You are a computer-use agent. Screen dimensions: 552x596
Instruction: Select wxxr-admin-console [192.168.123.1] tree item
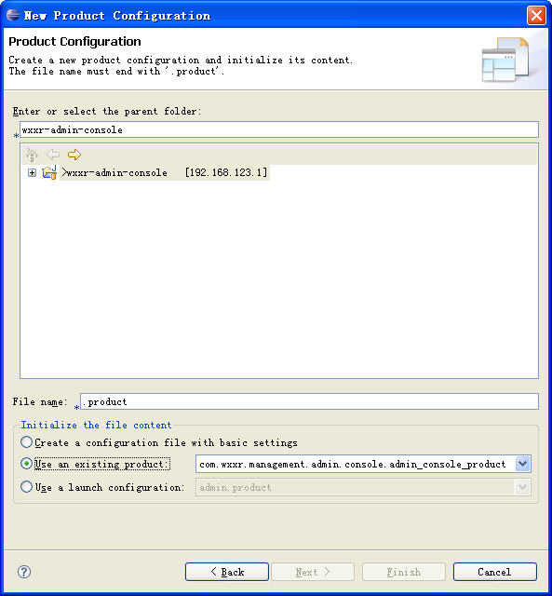point(165,172)
